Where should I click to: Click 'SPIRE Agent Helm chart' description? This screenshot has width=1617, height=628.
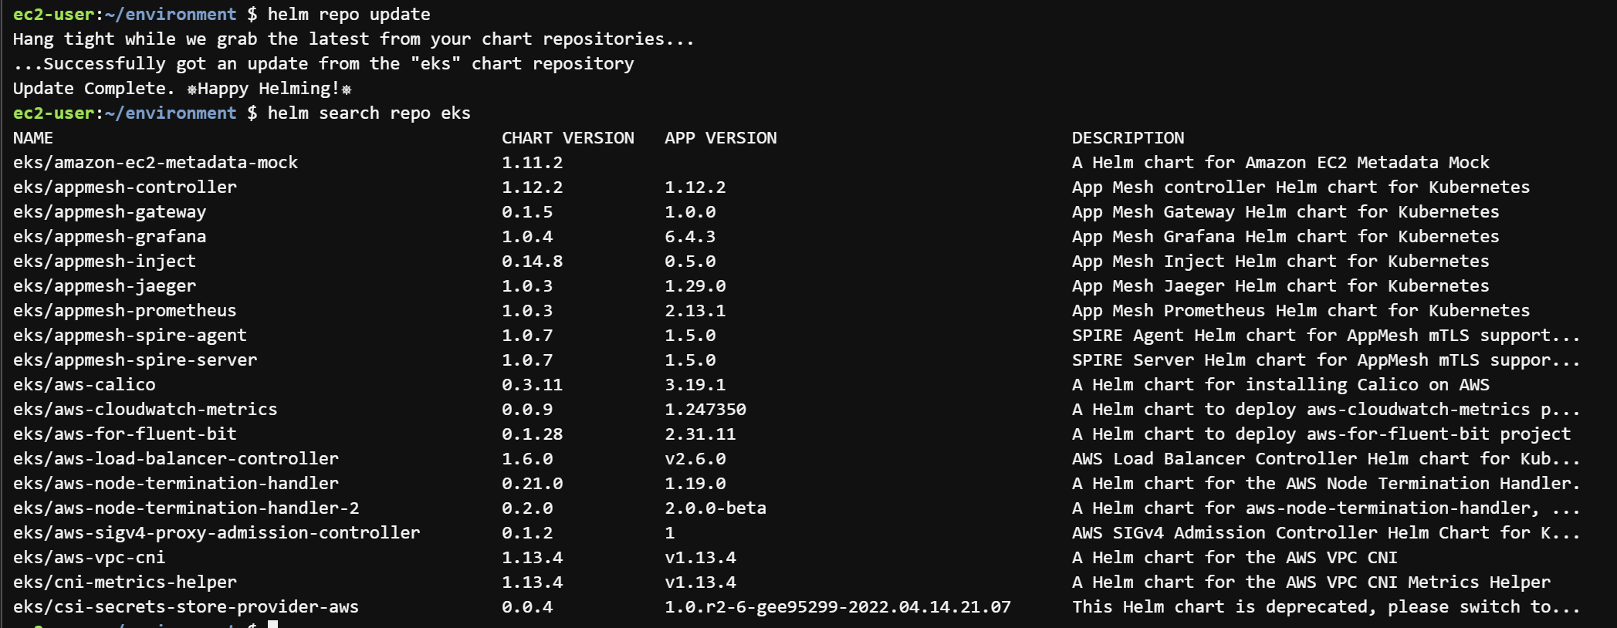coord(1326,336)
